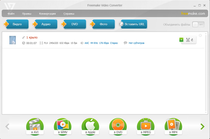This screenshot has height=139, width=210.
Task: Open the Правка menu
Action: [x=27, y=14]
